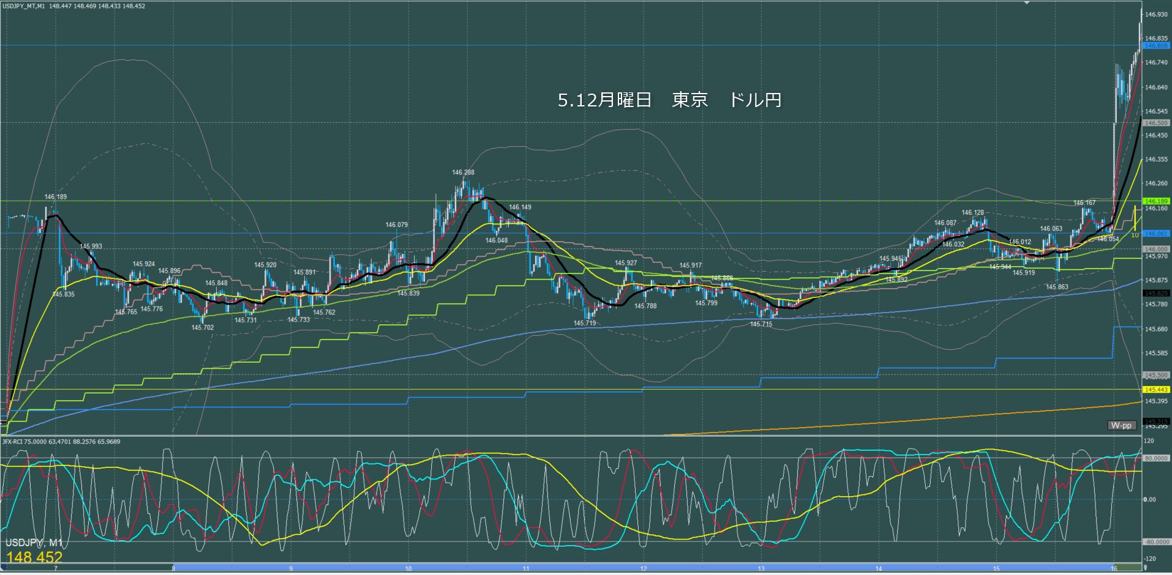Viewport: 1172px width, 575px height.
Task: Click the blue 146.808 price tag on axis
Action: (x=1156, y=46)
